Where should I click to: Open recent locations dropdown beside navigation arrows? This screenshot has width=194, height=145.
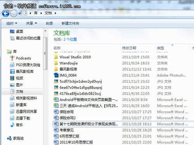tap(20, 13)
